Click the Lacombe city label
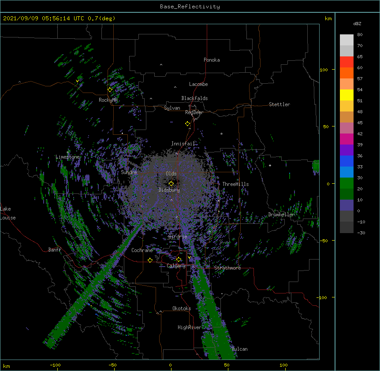Viewport: 380px width, 371px height. point(198,84)
